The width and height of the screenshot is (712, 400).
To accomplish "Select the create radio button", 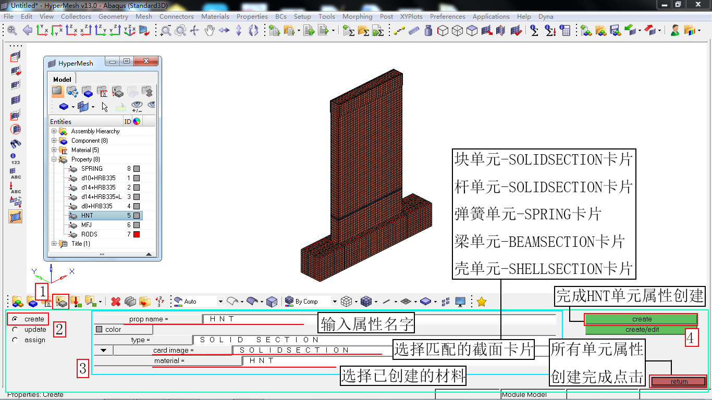I will click(15, 319).
